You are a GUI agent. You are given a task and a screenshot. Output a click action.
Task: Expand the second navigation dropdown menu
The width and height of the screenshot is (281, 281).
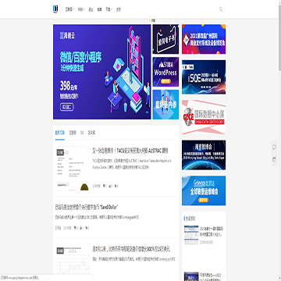(81, 9)
